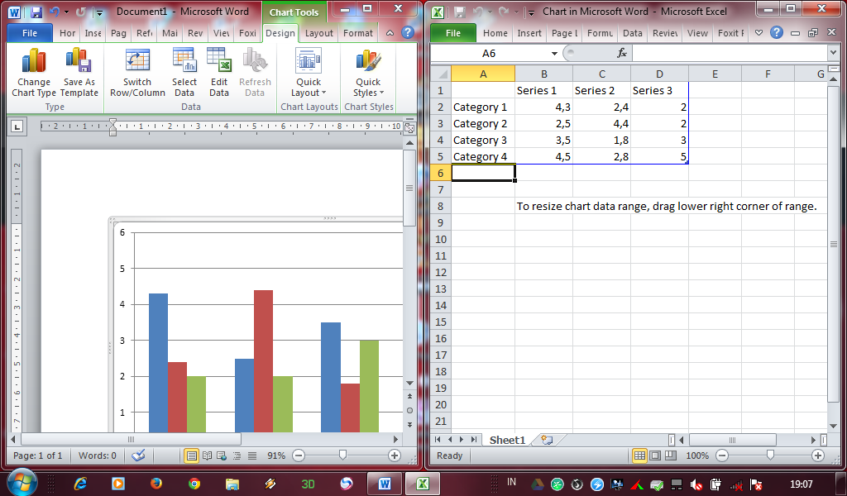Switch Word to Draft view
Screen dimensions: 847x496
254,455
